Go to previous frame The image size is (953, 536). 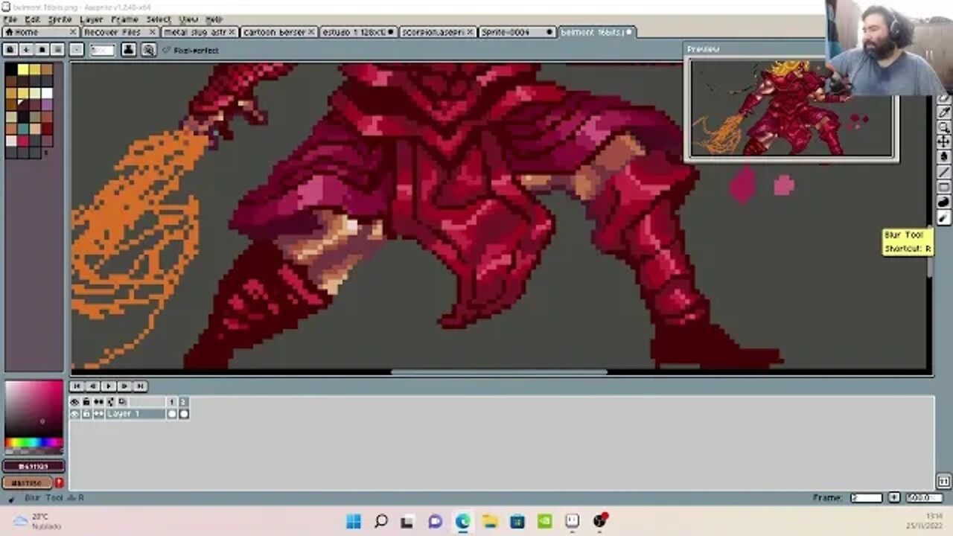coord(92,386)
